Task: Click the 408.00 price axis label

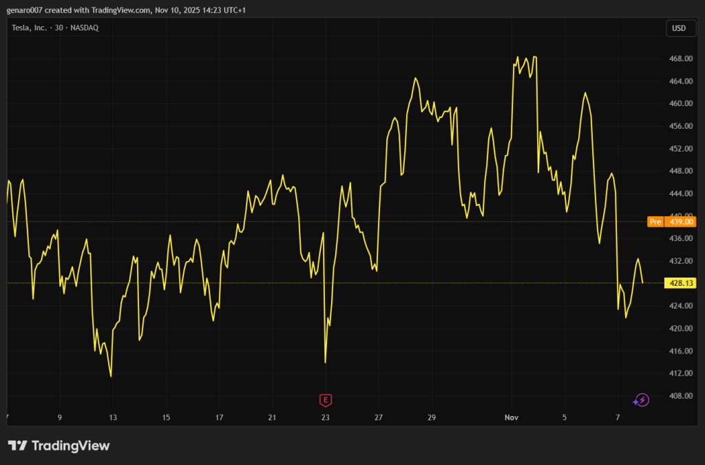Action: tap(679, 396)
